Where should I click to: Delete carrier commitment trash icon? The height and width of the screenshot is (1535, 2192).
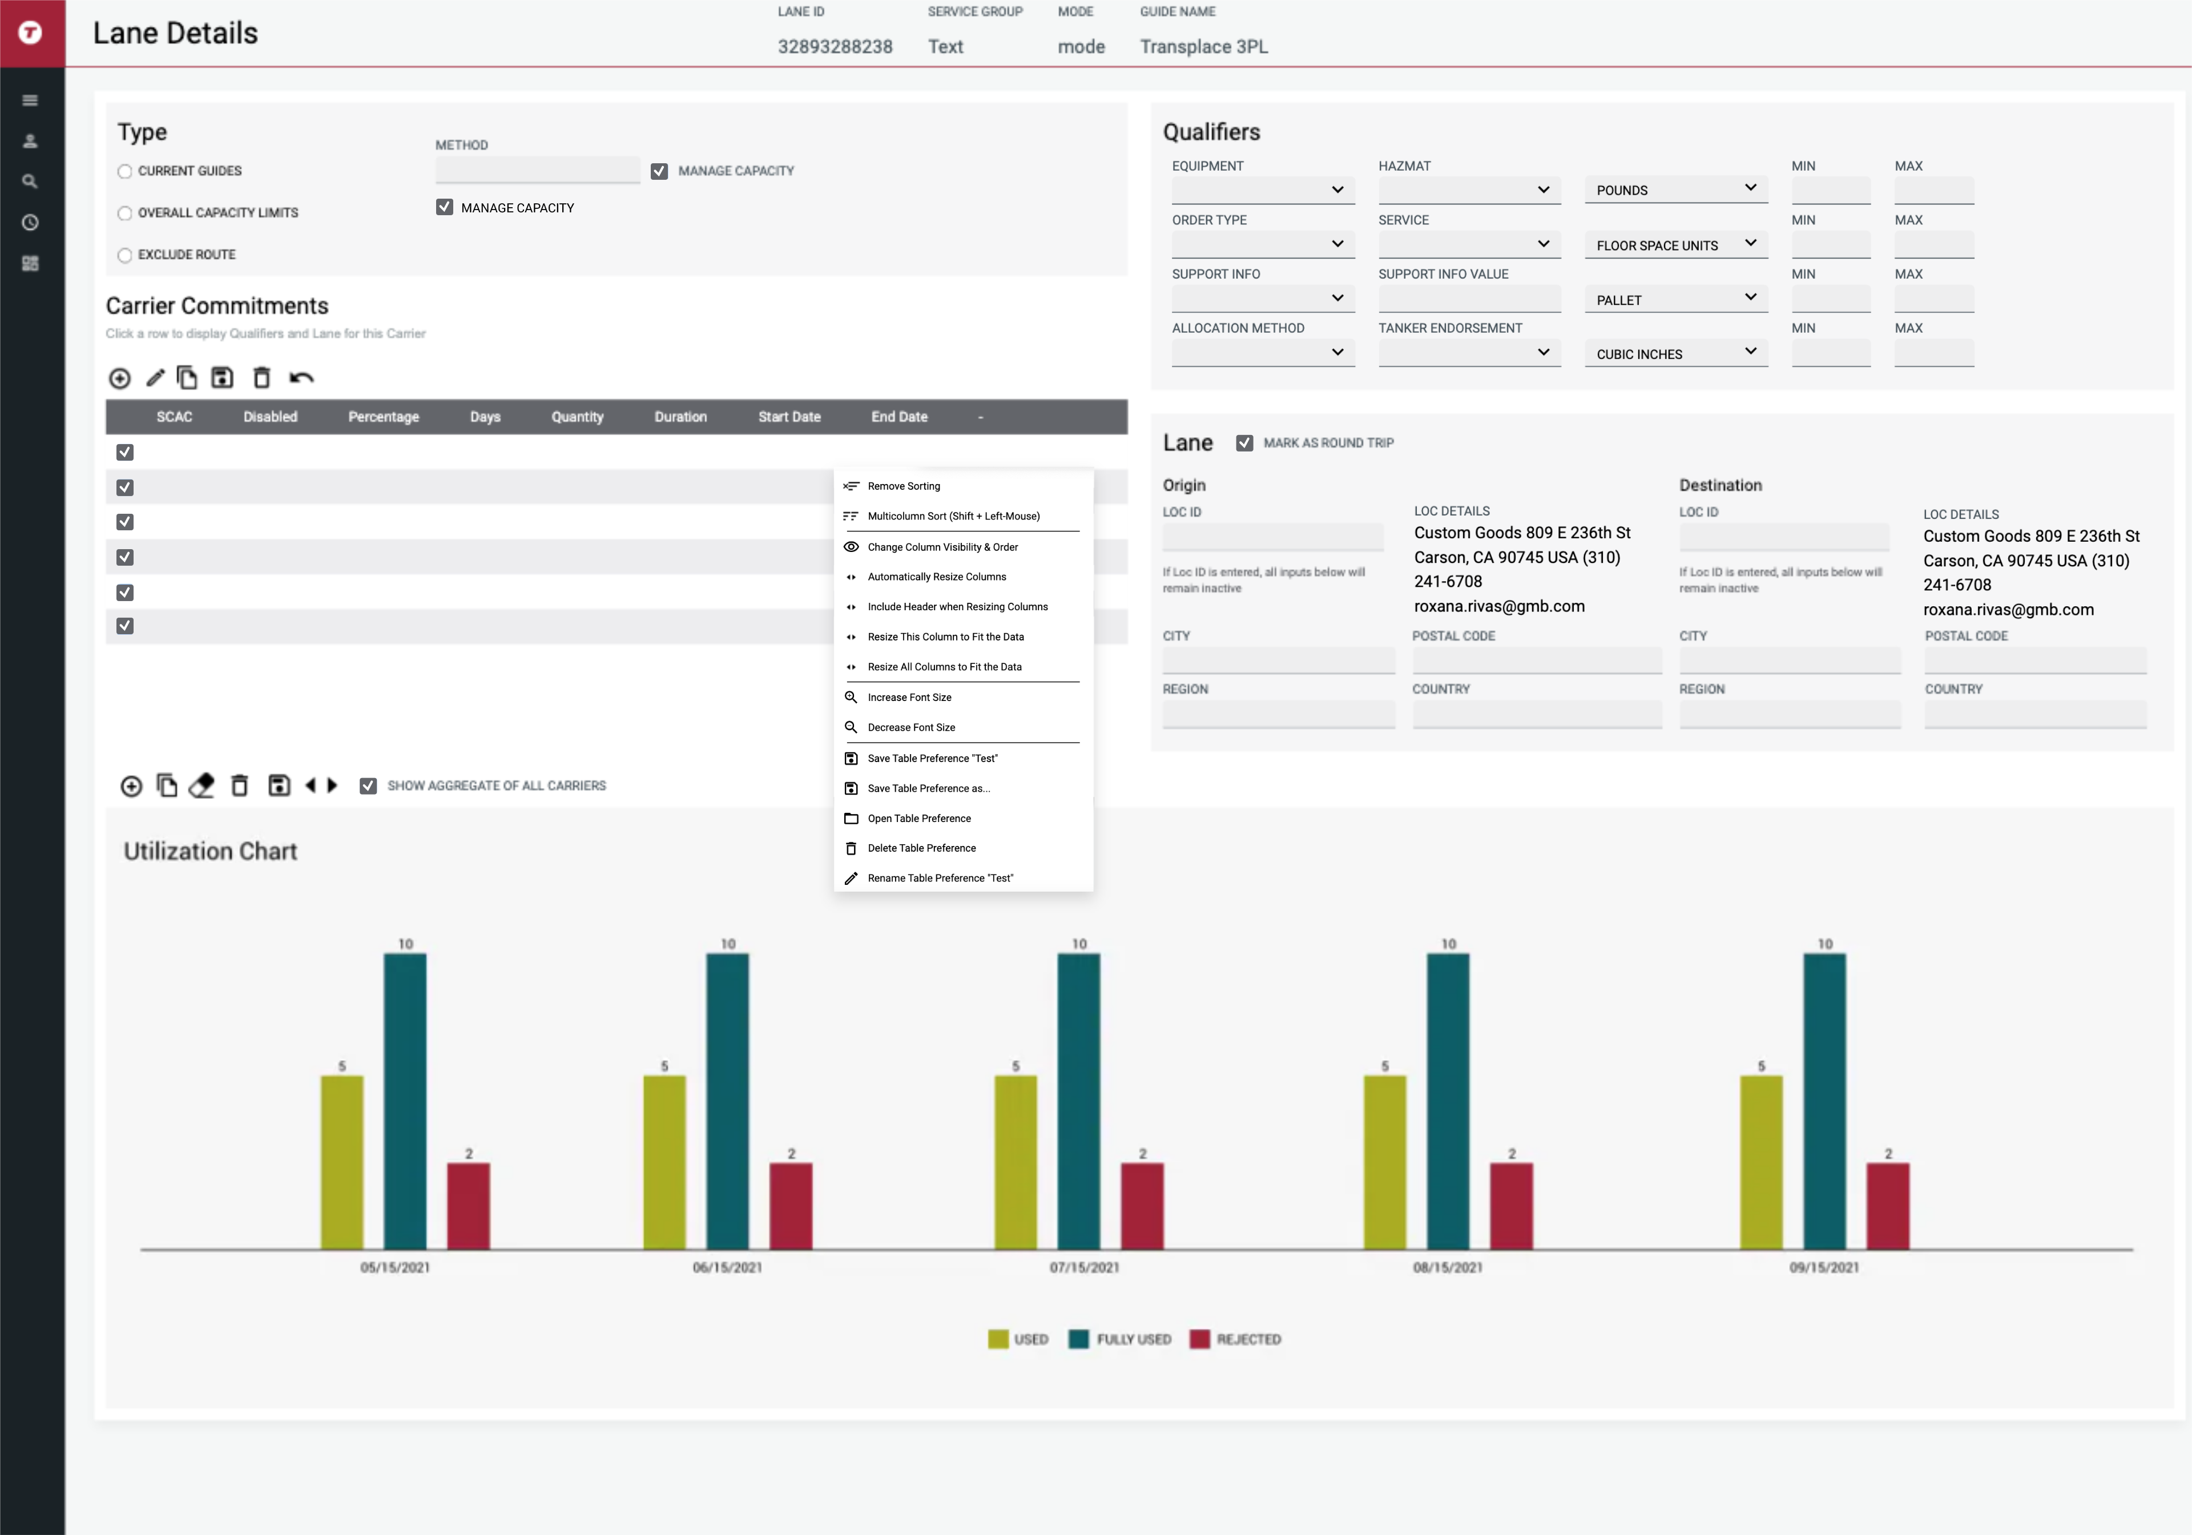click(x=261, y=378)
